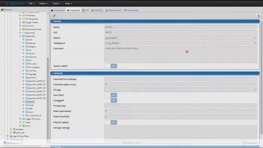Click the Comment text area

180,55
